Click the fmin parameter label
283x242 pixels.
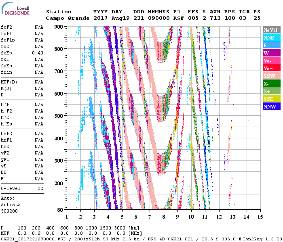coord(6,72)
